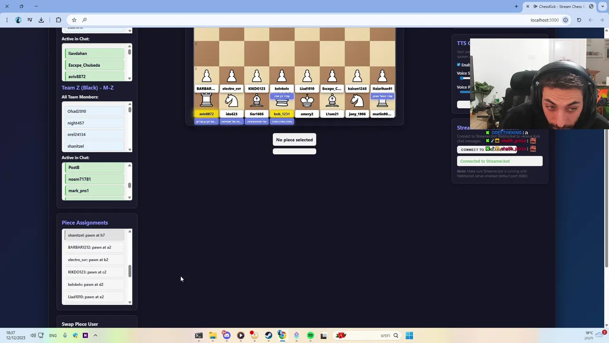Select shanitzel in Team Z members list
The width and height of the screenshot is (609, 343).
94,146
